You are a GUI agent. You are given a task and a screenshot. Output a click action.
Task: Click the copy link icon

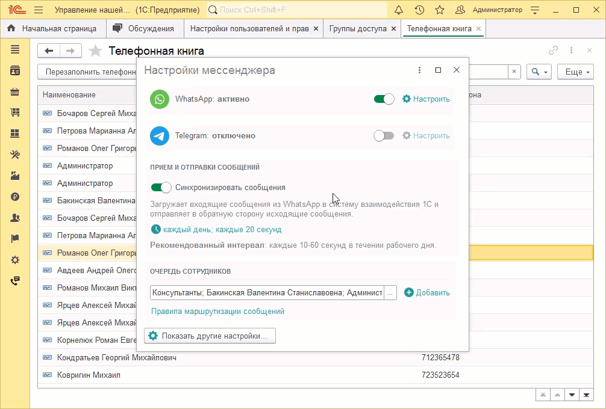click(553, 51)
